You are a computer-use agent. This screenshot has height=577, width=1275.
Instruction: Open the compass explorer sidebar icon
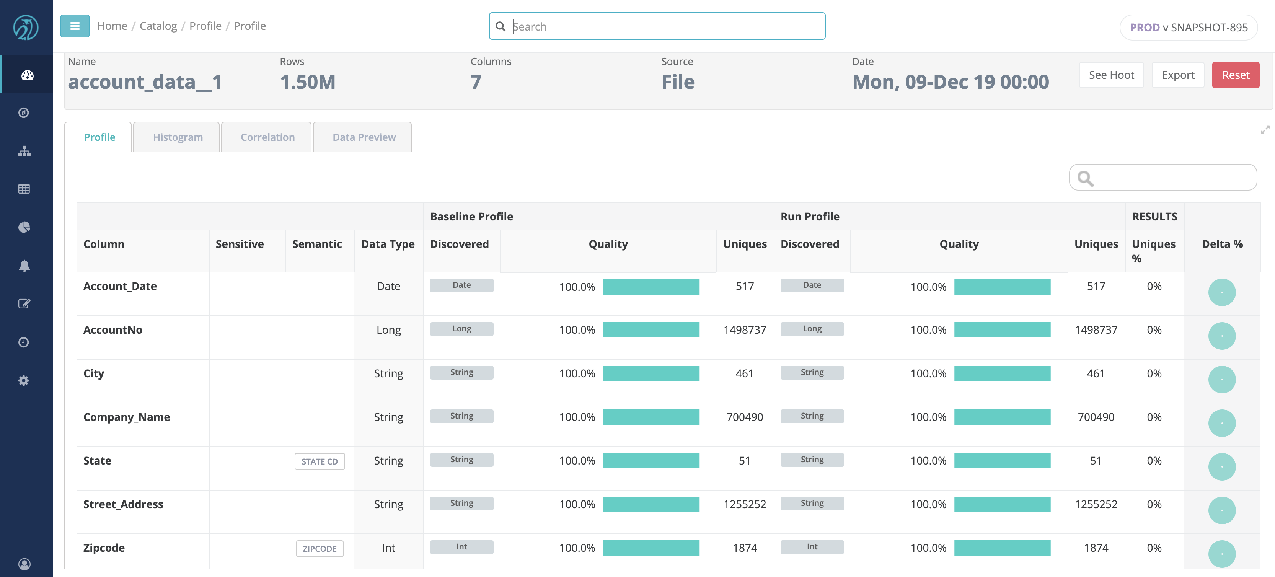click(24, 113)
